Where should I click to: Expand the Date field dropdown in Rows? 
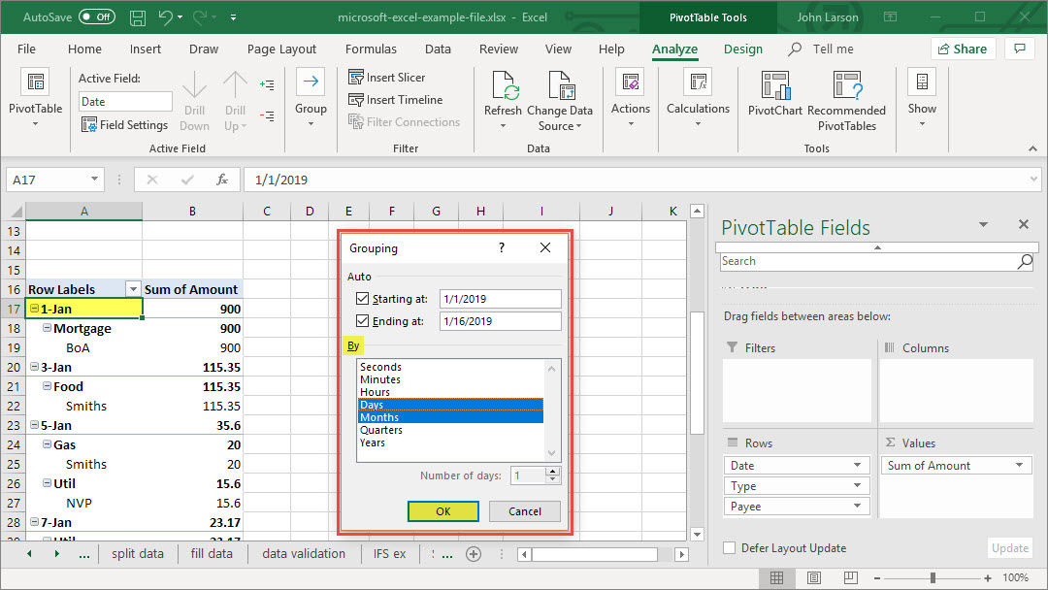click(x=857, y=466)
